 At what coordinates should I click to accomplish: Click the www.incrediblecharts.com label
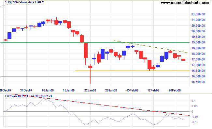pos(185,3)
